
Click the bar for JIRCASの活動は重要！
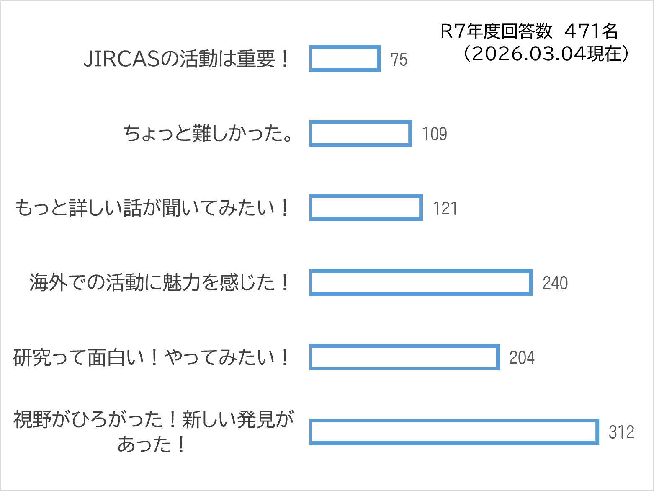345,59
